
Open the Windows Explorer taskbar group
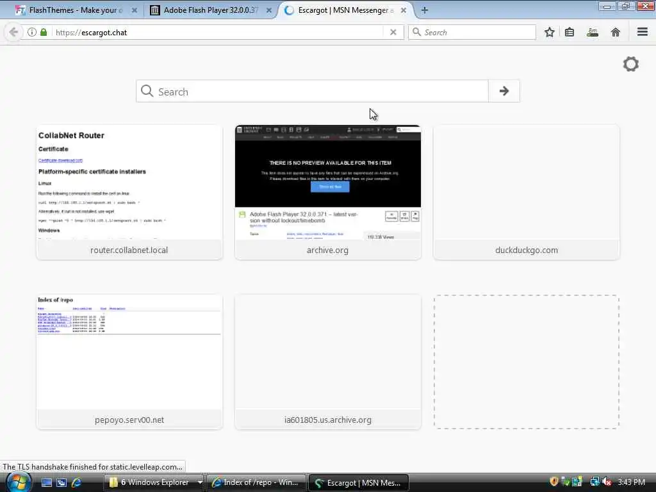[x=150, y=482]
